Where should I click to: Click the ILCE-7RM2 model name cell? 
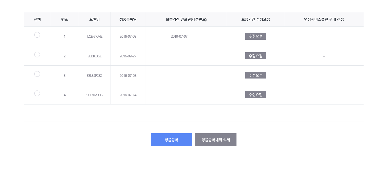point(94,37)
